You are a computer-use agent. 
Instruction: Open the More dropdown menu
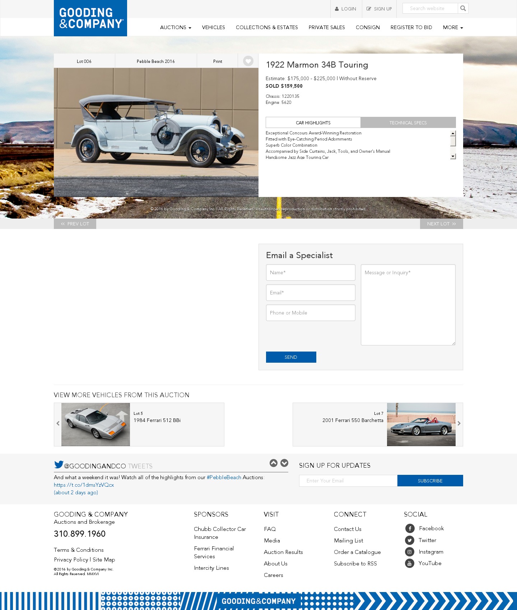tap(453, 27)
